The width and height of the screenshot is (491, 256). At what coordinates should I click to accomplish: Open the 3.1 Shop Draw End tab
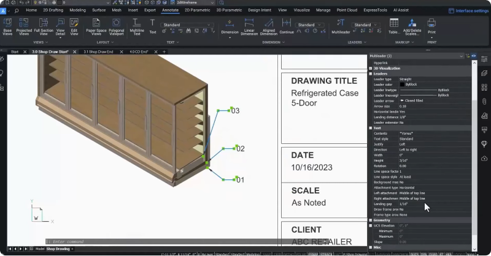click(x=98, y=51)
